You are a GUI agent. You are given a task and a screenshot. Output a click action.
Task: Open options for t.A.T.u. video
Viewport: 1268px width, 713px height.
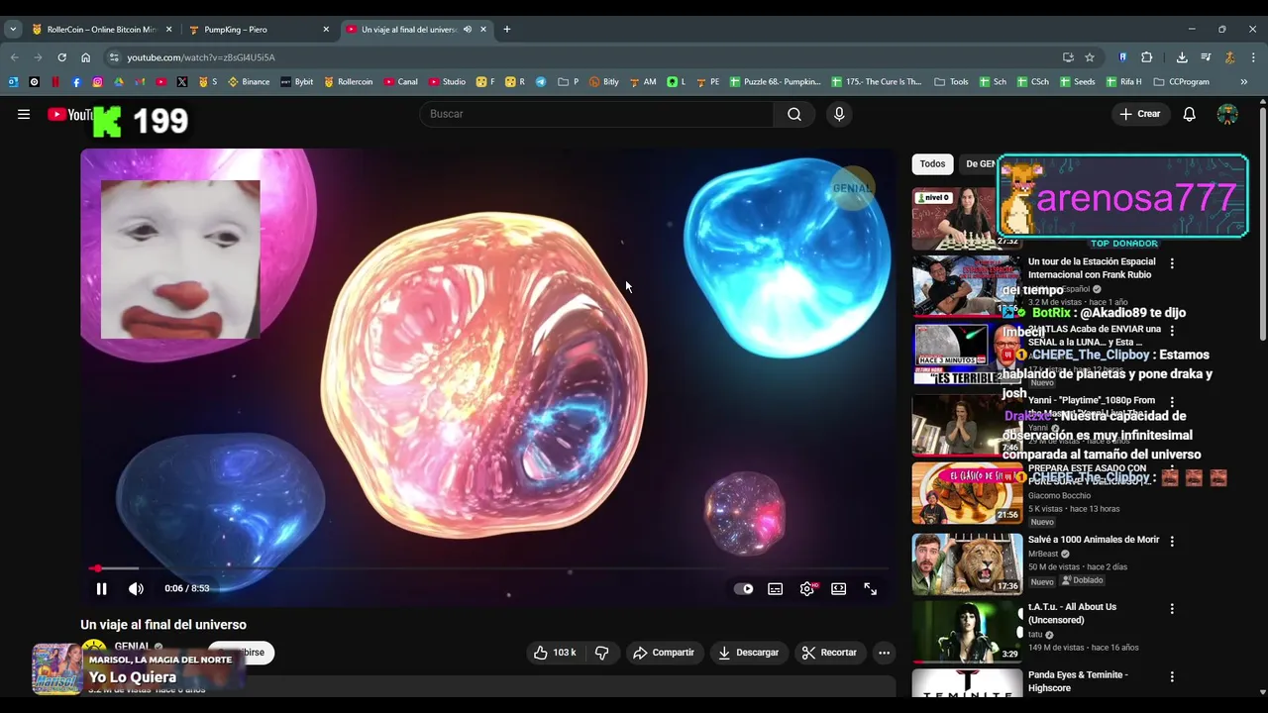(x=1172, y=609)
